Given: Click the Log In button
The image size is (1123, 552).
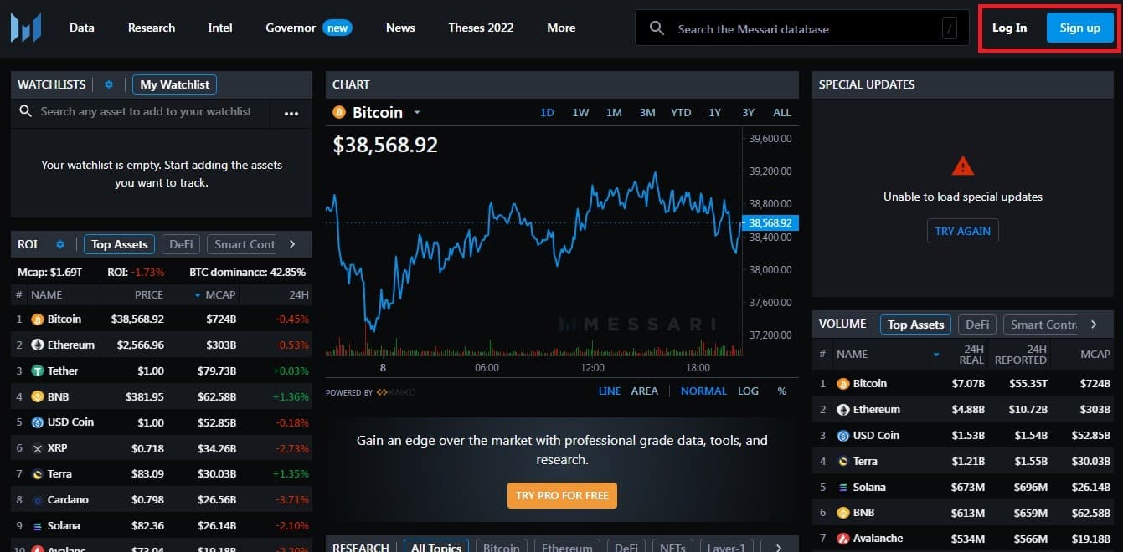Looking at the screenshot, I should [1009, 28].
